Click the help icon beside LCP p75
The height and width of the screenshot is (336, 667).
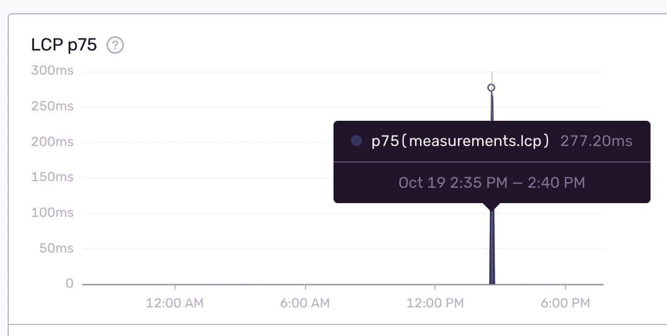coord(115,45)
